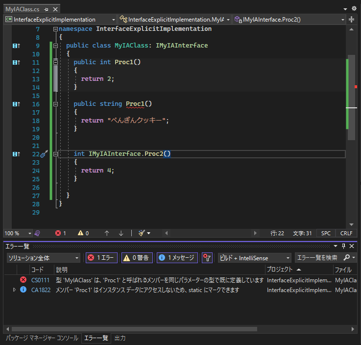361x345 pixels.
Task: Go to the previous issue arrow
Action: tap(107, 233)
